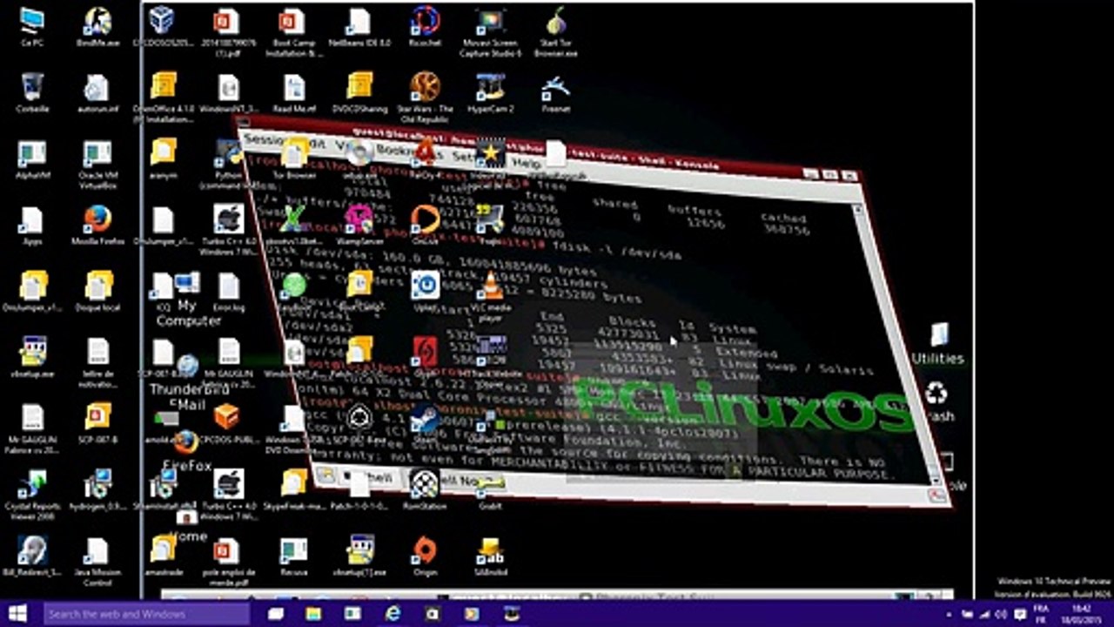Focus the Search the web and Windows box
This screenshot has width=1114, height=627.
pyautogui.click(x=146, y=614)
